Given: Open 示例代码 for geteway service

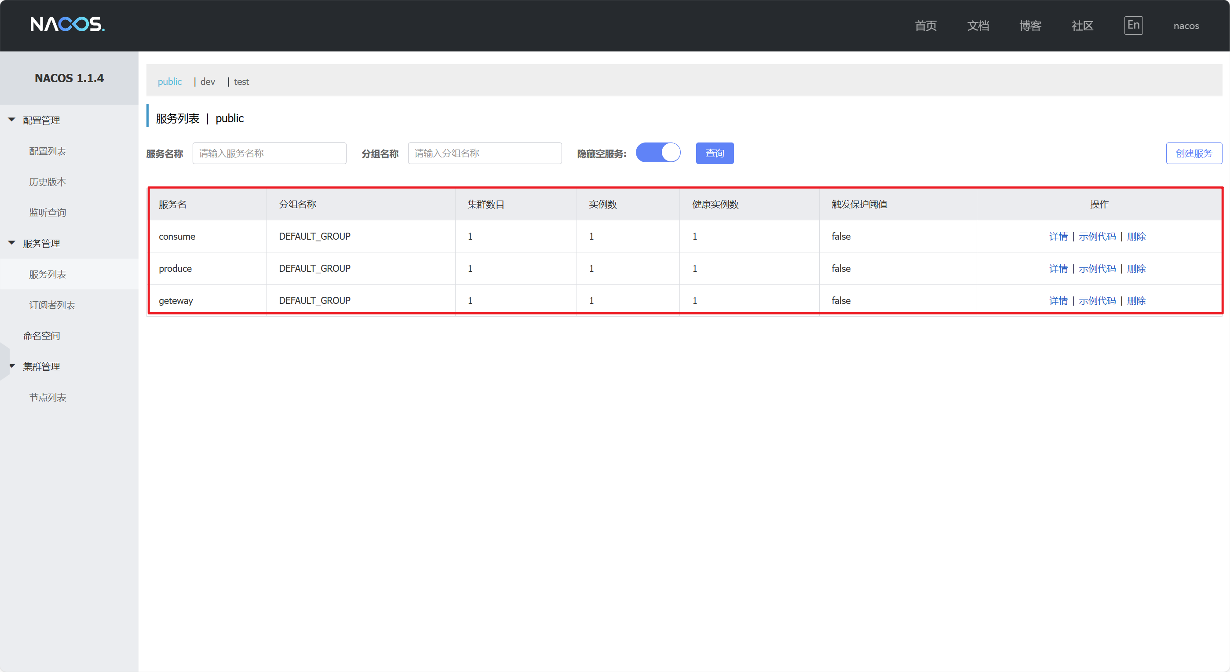Looking at the screenshot, I should tap(1097, 300).
